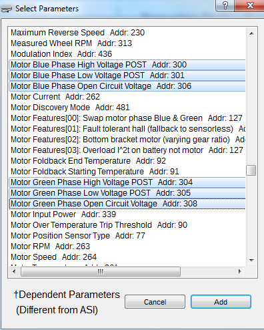The width and height of the screenshot is (264, 330).
Task: Click the Select Parameters title bar icon
Action: pyautogui.click(x=6, y=9)
